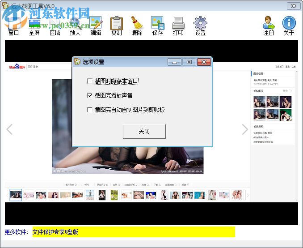The image size is (303, 248).
Task: Open the 注册 registration icon
Action: click(x=269, y=26)
